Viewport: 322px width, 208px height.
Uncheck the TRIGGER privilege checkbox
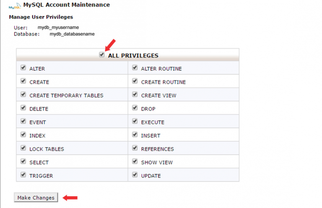click(23, 175)
